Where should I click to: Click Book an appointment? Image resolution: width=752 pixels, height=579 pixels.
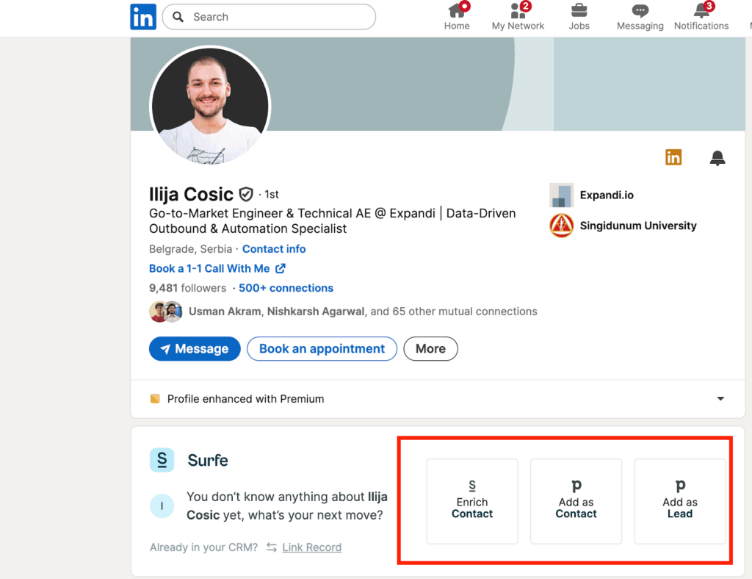point(322,348)
